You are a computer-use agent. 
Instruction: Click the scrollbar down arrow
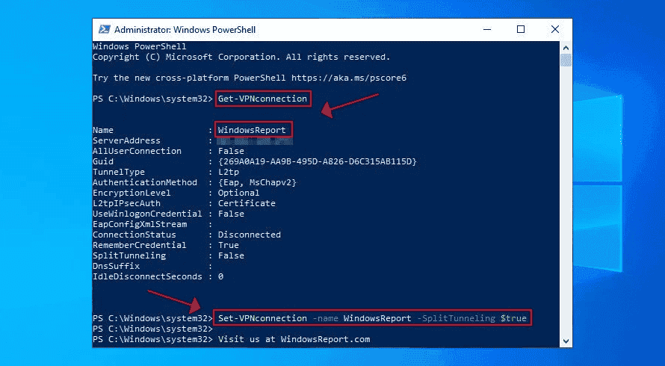[x=566, y=341]
